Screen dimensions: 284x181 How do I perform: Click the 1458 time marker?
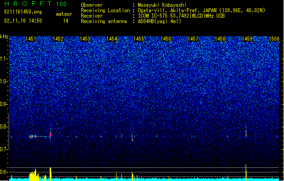220,39
